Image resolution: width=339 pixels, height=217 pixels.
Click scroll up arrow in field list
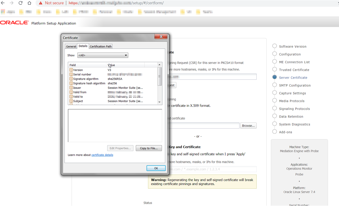(x=159, y=65)
